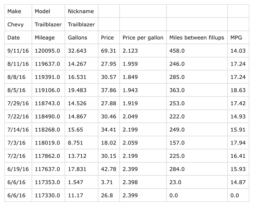Click the Nickname header cell

(x=81, y=11)
